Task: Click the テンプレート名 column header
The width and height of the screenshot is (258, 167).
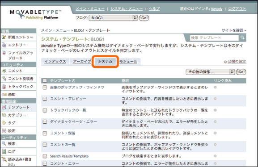Action: coord(63,81)
